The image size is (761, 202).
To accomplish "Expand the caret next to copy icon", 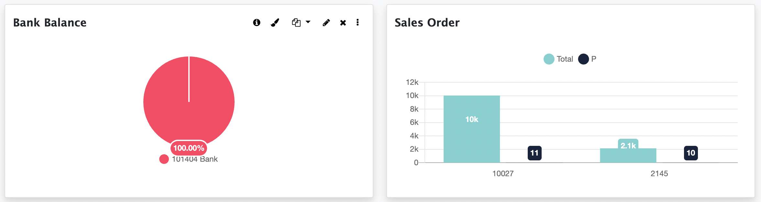I will coord(308,22).
